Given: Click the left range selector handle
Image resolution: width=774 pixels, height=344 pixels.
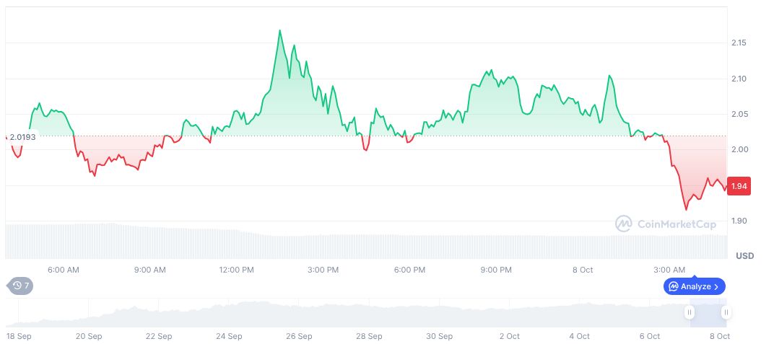Looking at the screenshot, I should click(x=690, y=312).
